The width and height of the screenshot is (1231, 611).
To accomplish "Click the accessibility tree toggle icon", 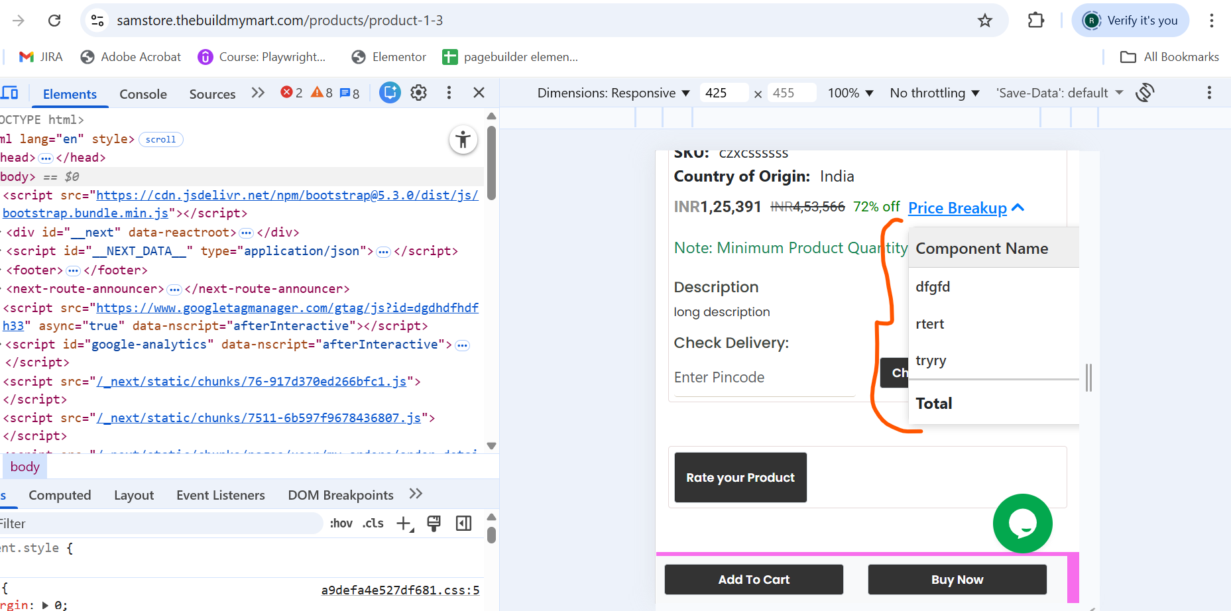I will point(463,140).
